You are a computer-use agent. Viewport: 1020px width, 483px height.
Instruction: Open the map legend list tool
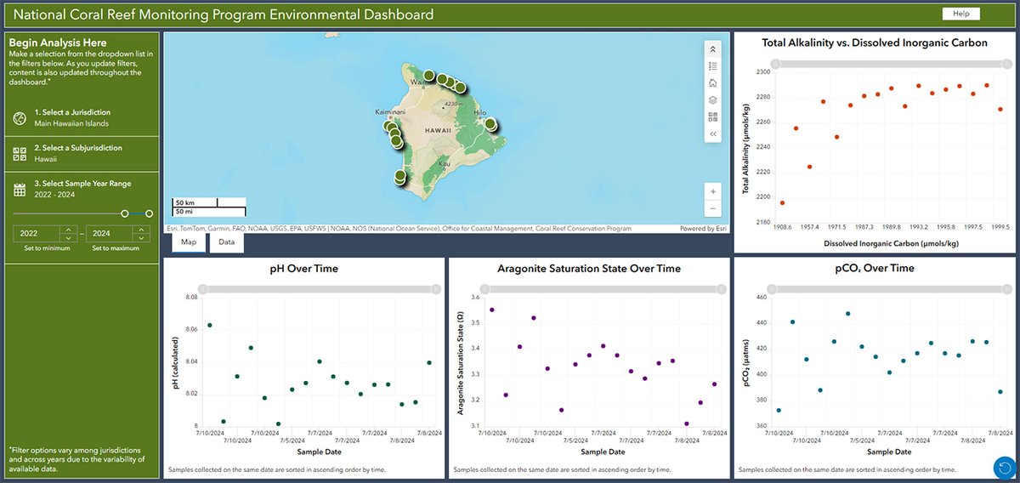(713, 65)
